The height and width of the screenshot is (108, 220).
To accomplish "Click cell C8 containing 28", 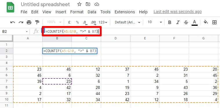I will tap(86, 87).
